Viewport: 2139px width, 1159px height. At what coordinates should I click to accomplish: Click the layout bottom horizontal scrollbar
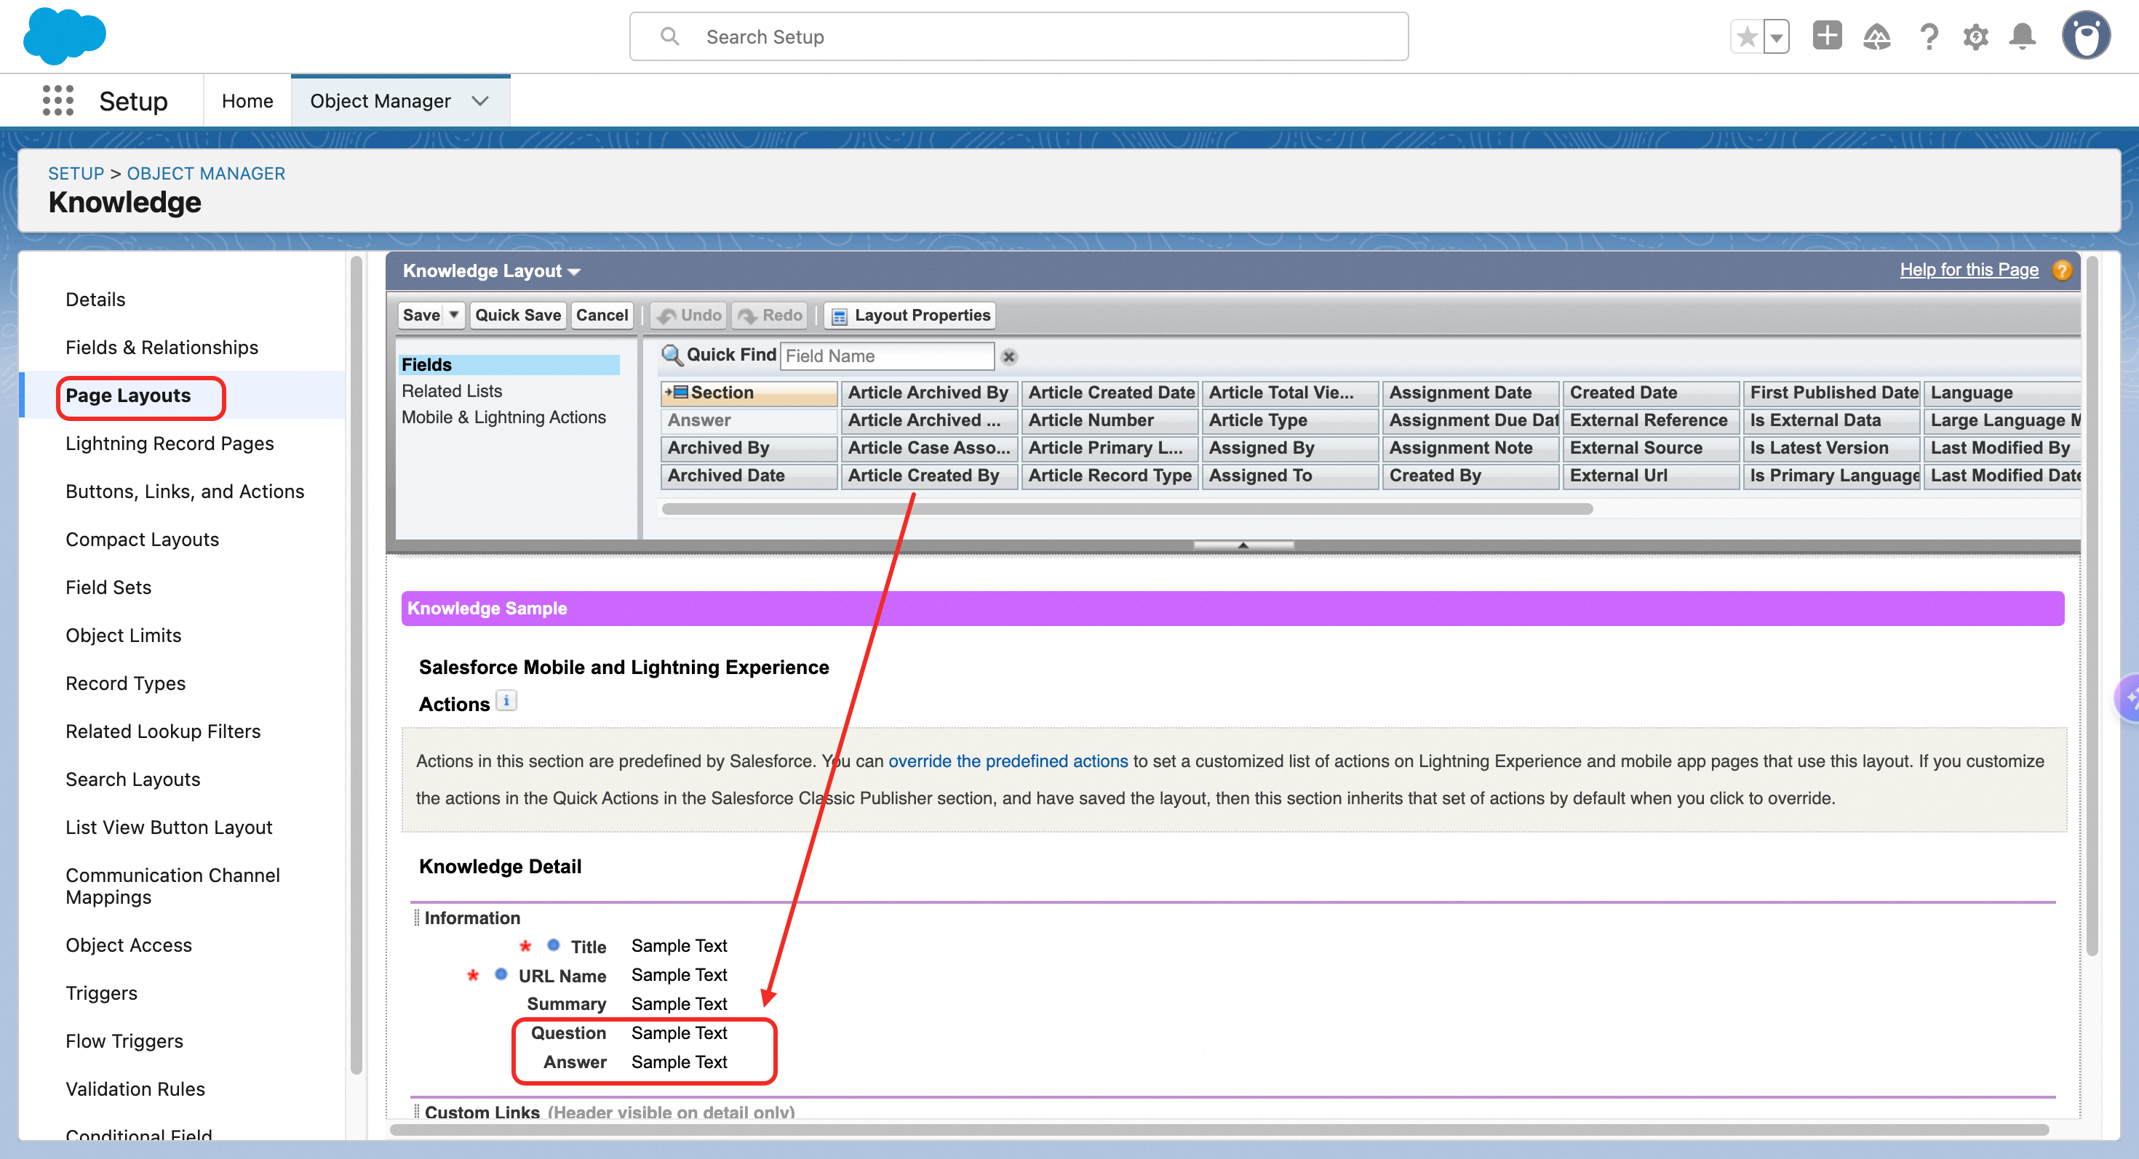(x=1220, y=1130)
